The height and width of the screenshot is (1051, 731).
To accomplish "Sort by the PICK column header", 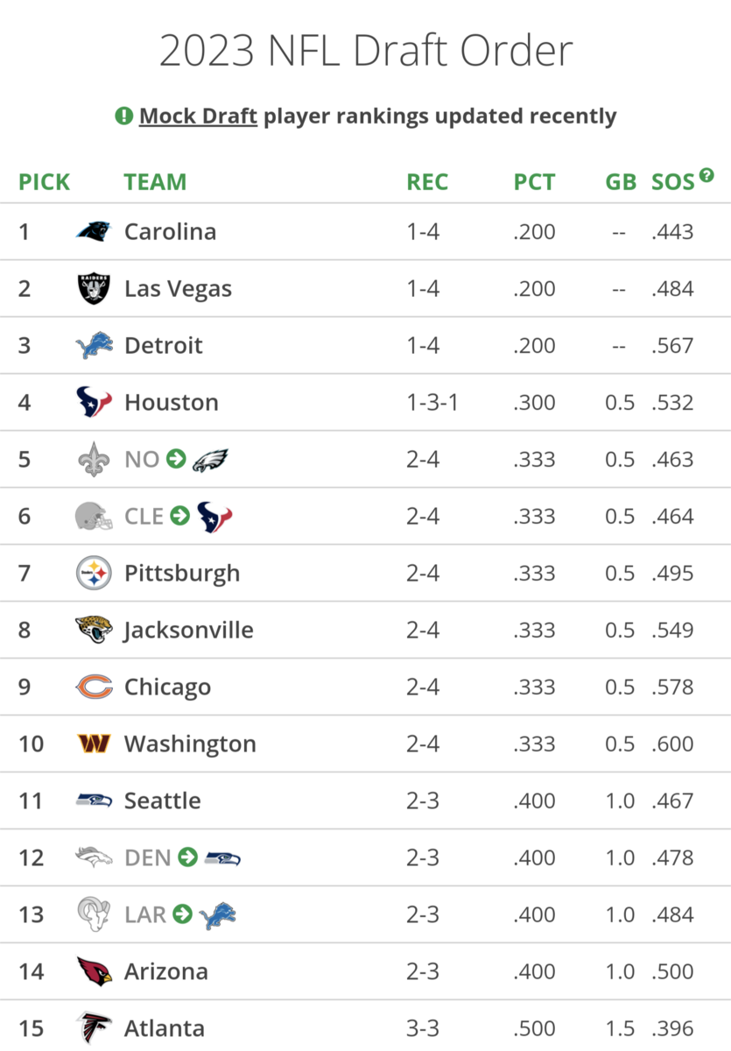I will [45, 182].
